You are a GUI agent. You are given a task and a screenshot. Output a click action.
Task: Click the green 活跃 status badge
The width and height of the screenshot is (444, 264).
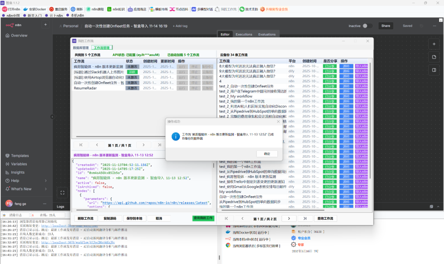pyautogui.click(x=132, y=72)
